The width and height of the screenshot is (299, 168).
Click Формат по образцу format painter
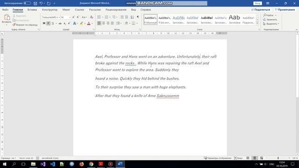point(25,25)
